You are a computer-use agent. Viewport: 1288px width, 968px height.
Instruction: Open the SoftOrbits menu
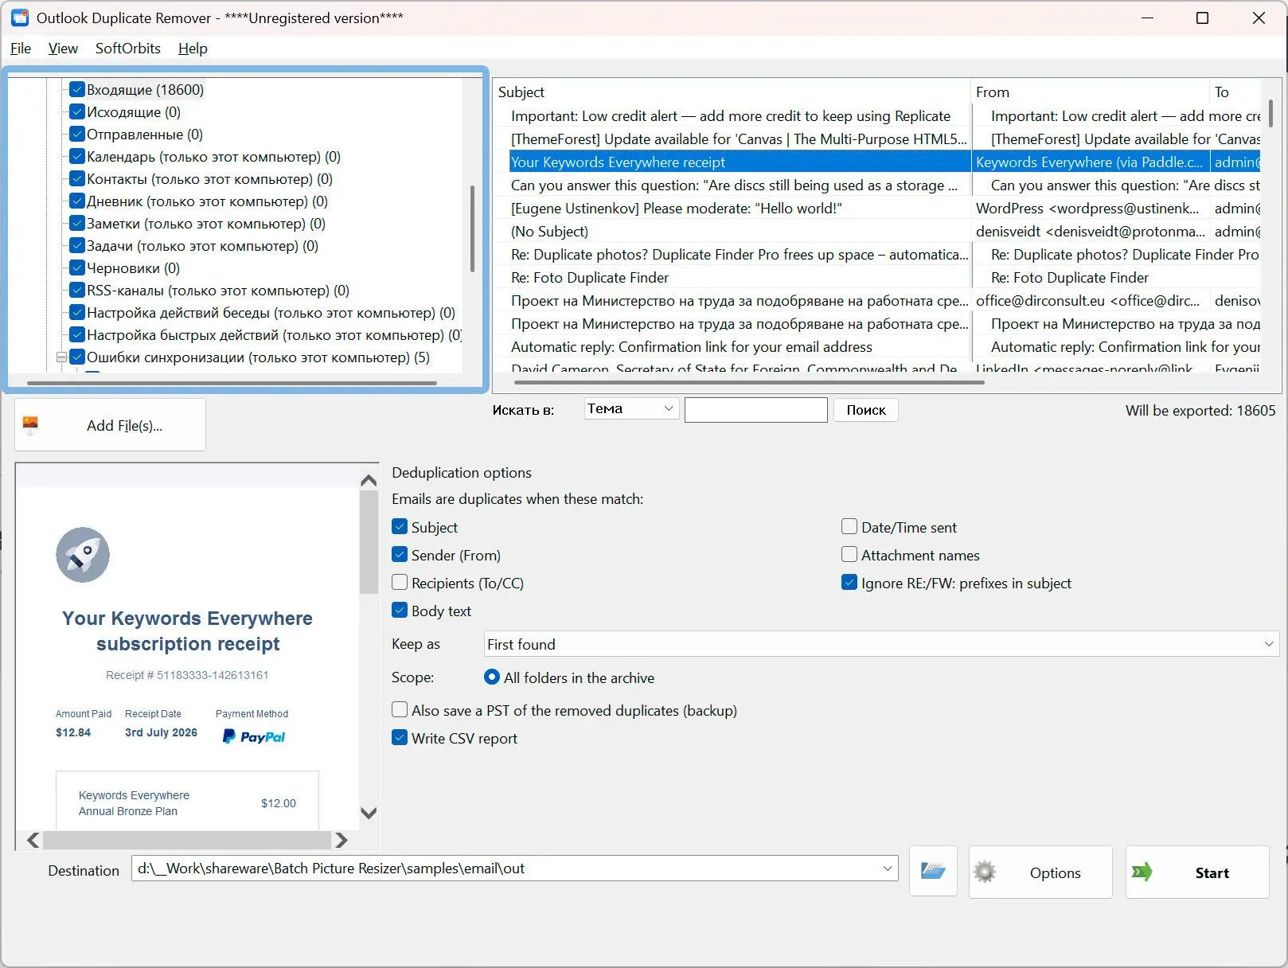(128, 48)
